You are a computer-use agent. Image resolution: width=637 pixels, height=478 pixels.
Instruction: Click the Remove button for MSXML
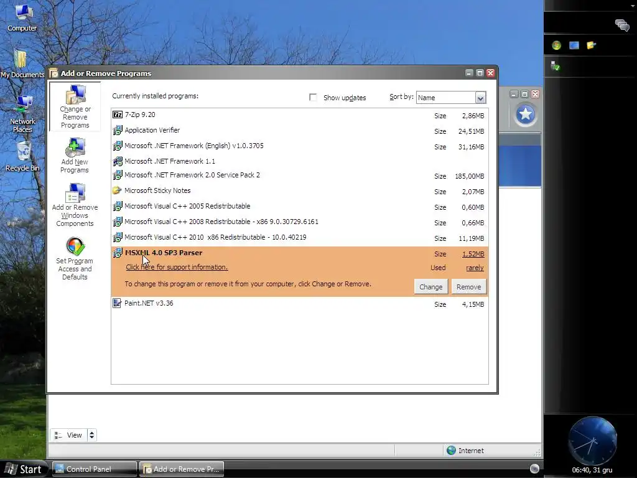tap(469, 287)
